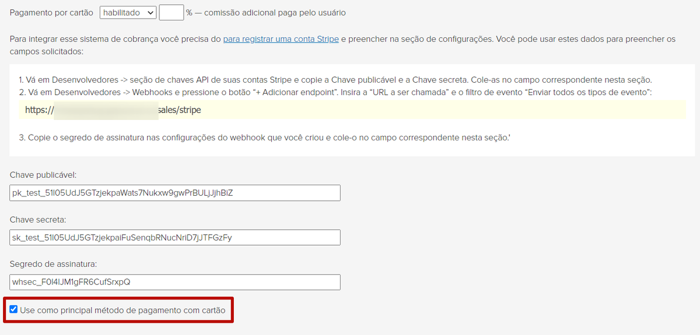This screenshot has width=700, height=335.
Task: Click the "sales/stripe" webhook URL text
Action: pos(179,110)
